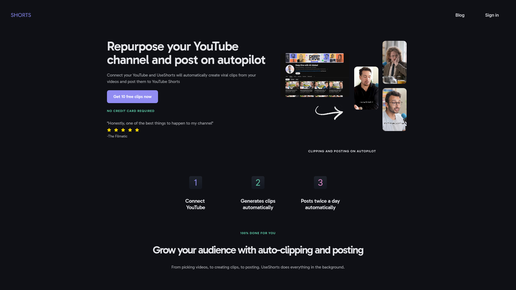Screen dimensions: 516x290
Task: Click the first star rating icon
Action: pyautogui.click(x=109, y=130)
